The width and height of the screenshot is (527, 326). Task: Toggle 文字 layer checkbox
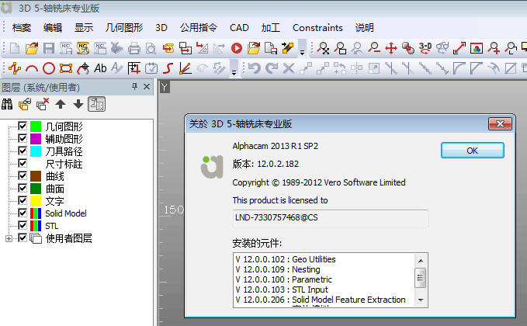[23, 200]
